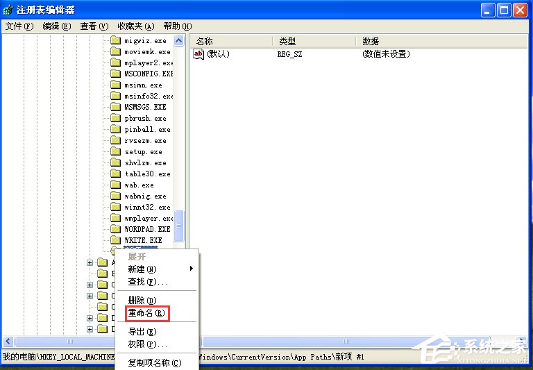
Task: Click the migwiz.exe folder icon
Action: [x=116, y=40]
